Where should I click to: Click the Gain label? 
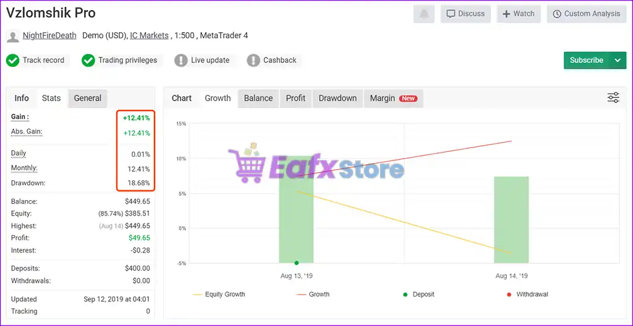coord(20,117)
